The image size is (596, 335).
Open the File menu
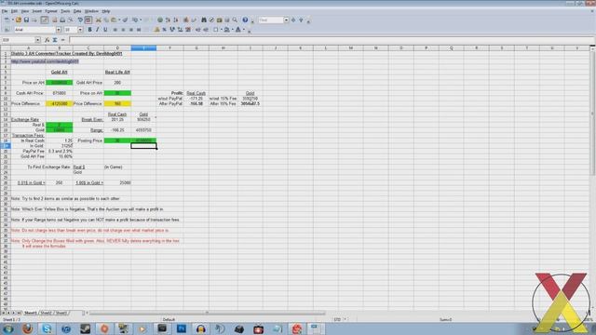(4, 11)
